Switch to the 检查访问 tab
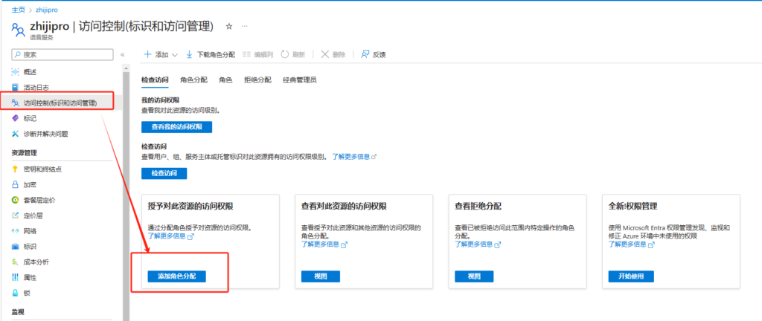Screen dimensions: 762x321 click(155, 80)
